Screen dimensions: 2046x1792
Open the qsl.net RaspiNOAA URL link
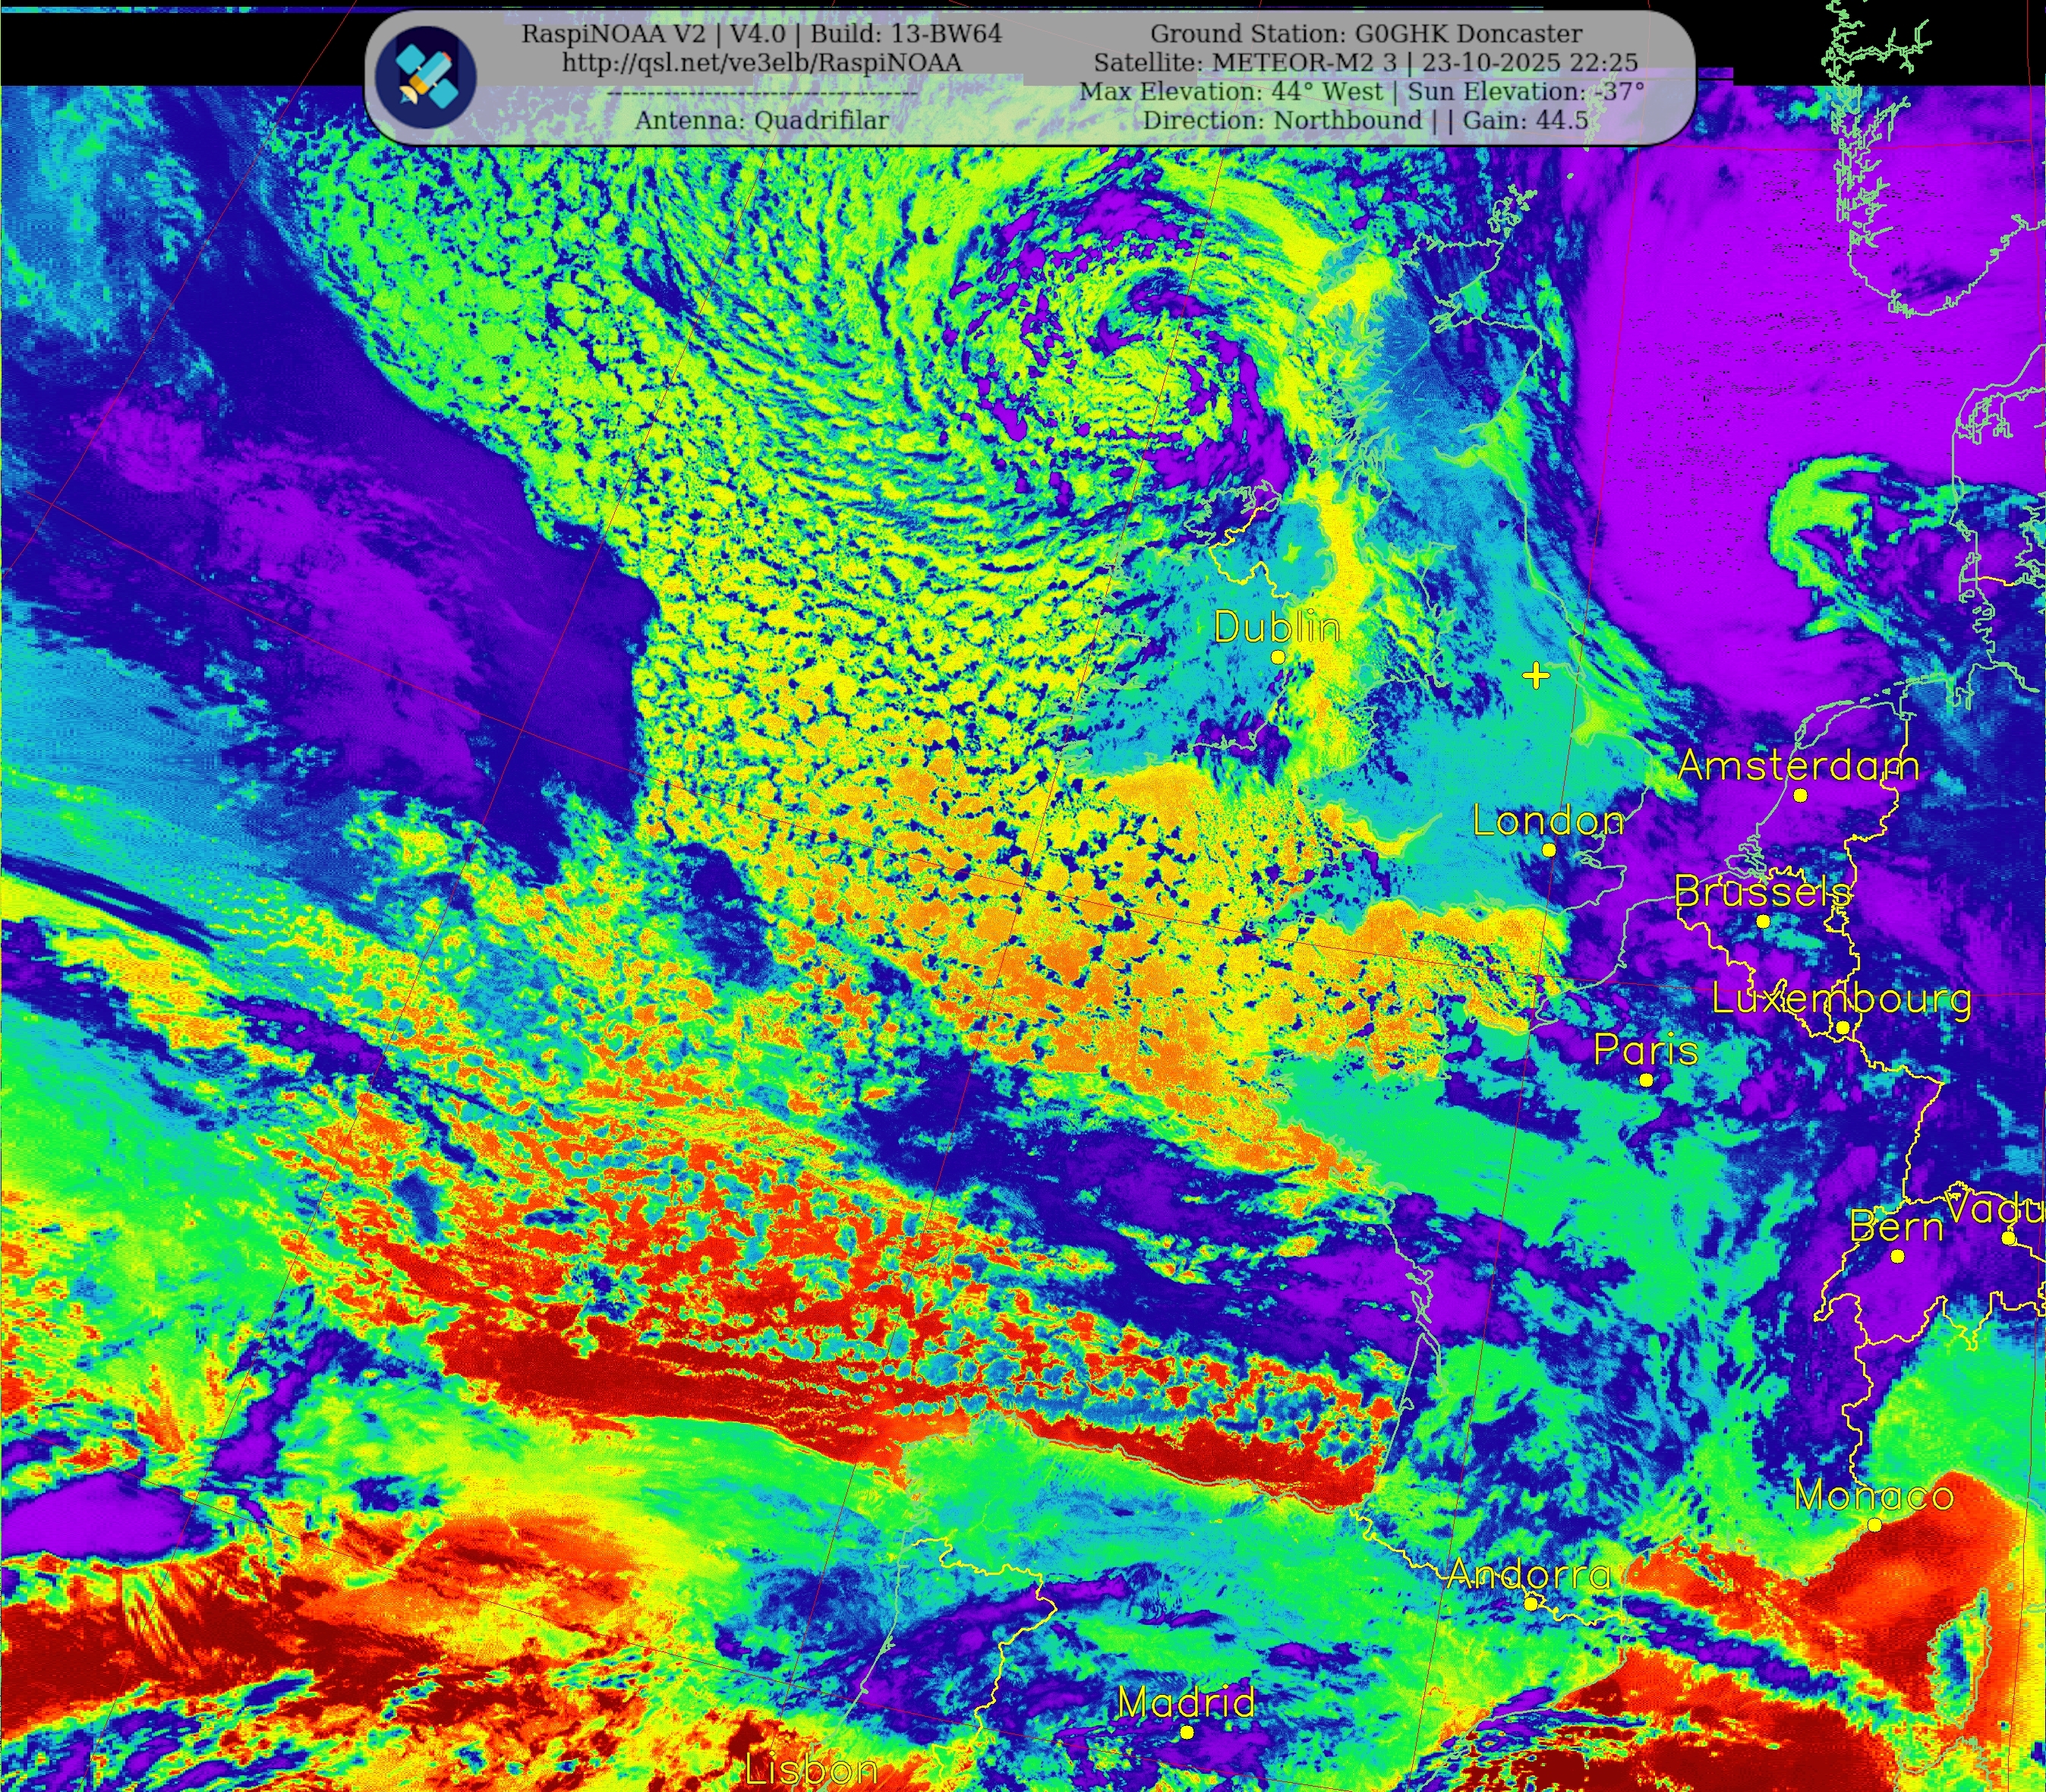(761, 63)
